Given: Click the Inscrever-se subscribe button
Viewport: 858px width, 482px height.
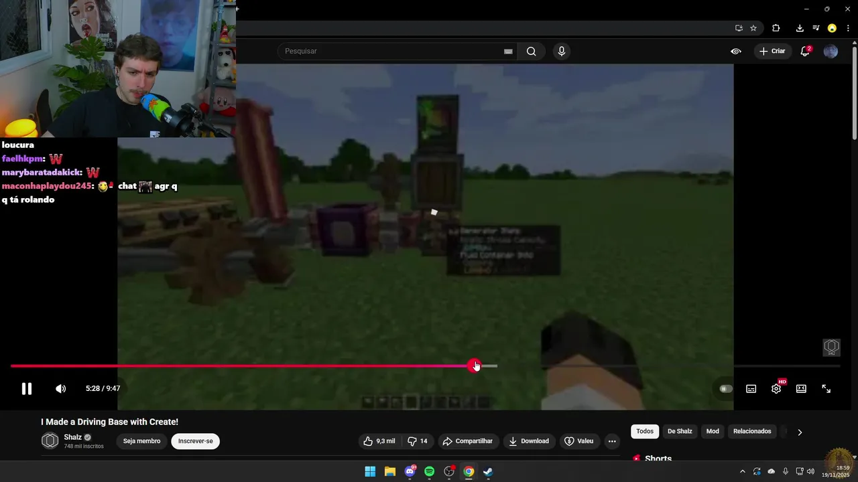Looking at the screenshot, I should (196, 441).
